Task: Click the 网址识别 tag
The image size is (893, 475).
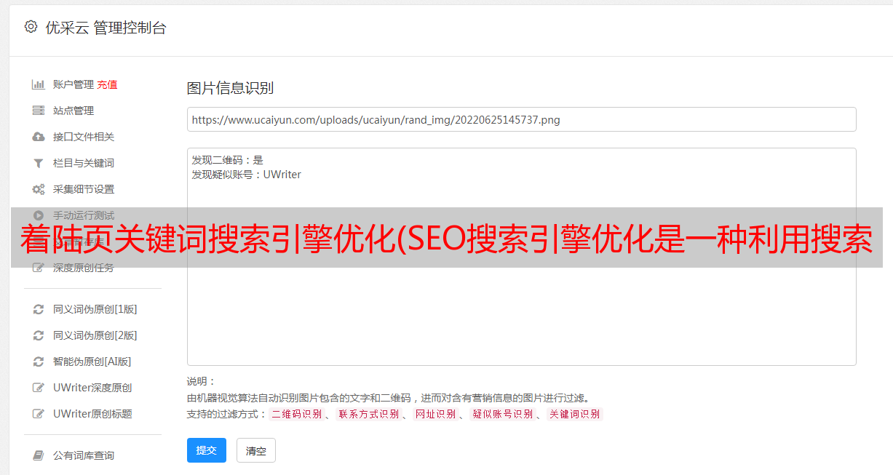Action: pyautogui.click(x=435, y=414)
